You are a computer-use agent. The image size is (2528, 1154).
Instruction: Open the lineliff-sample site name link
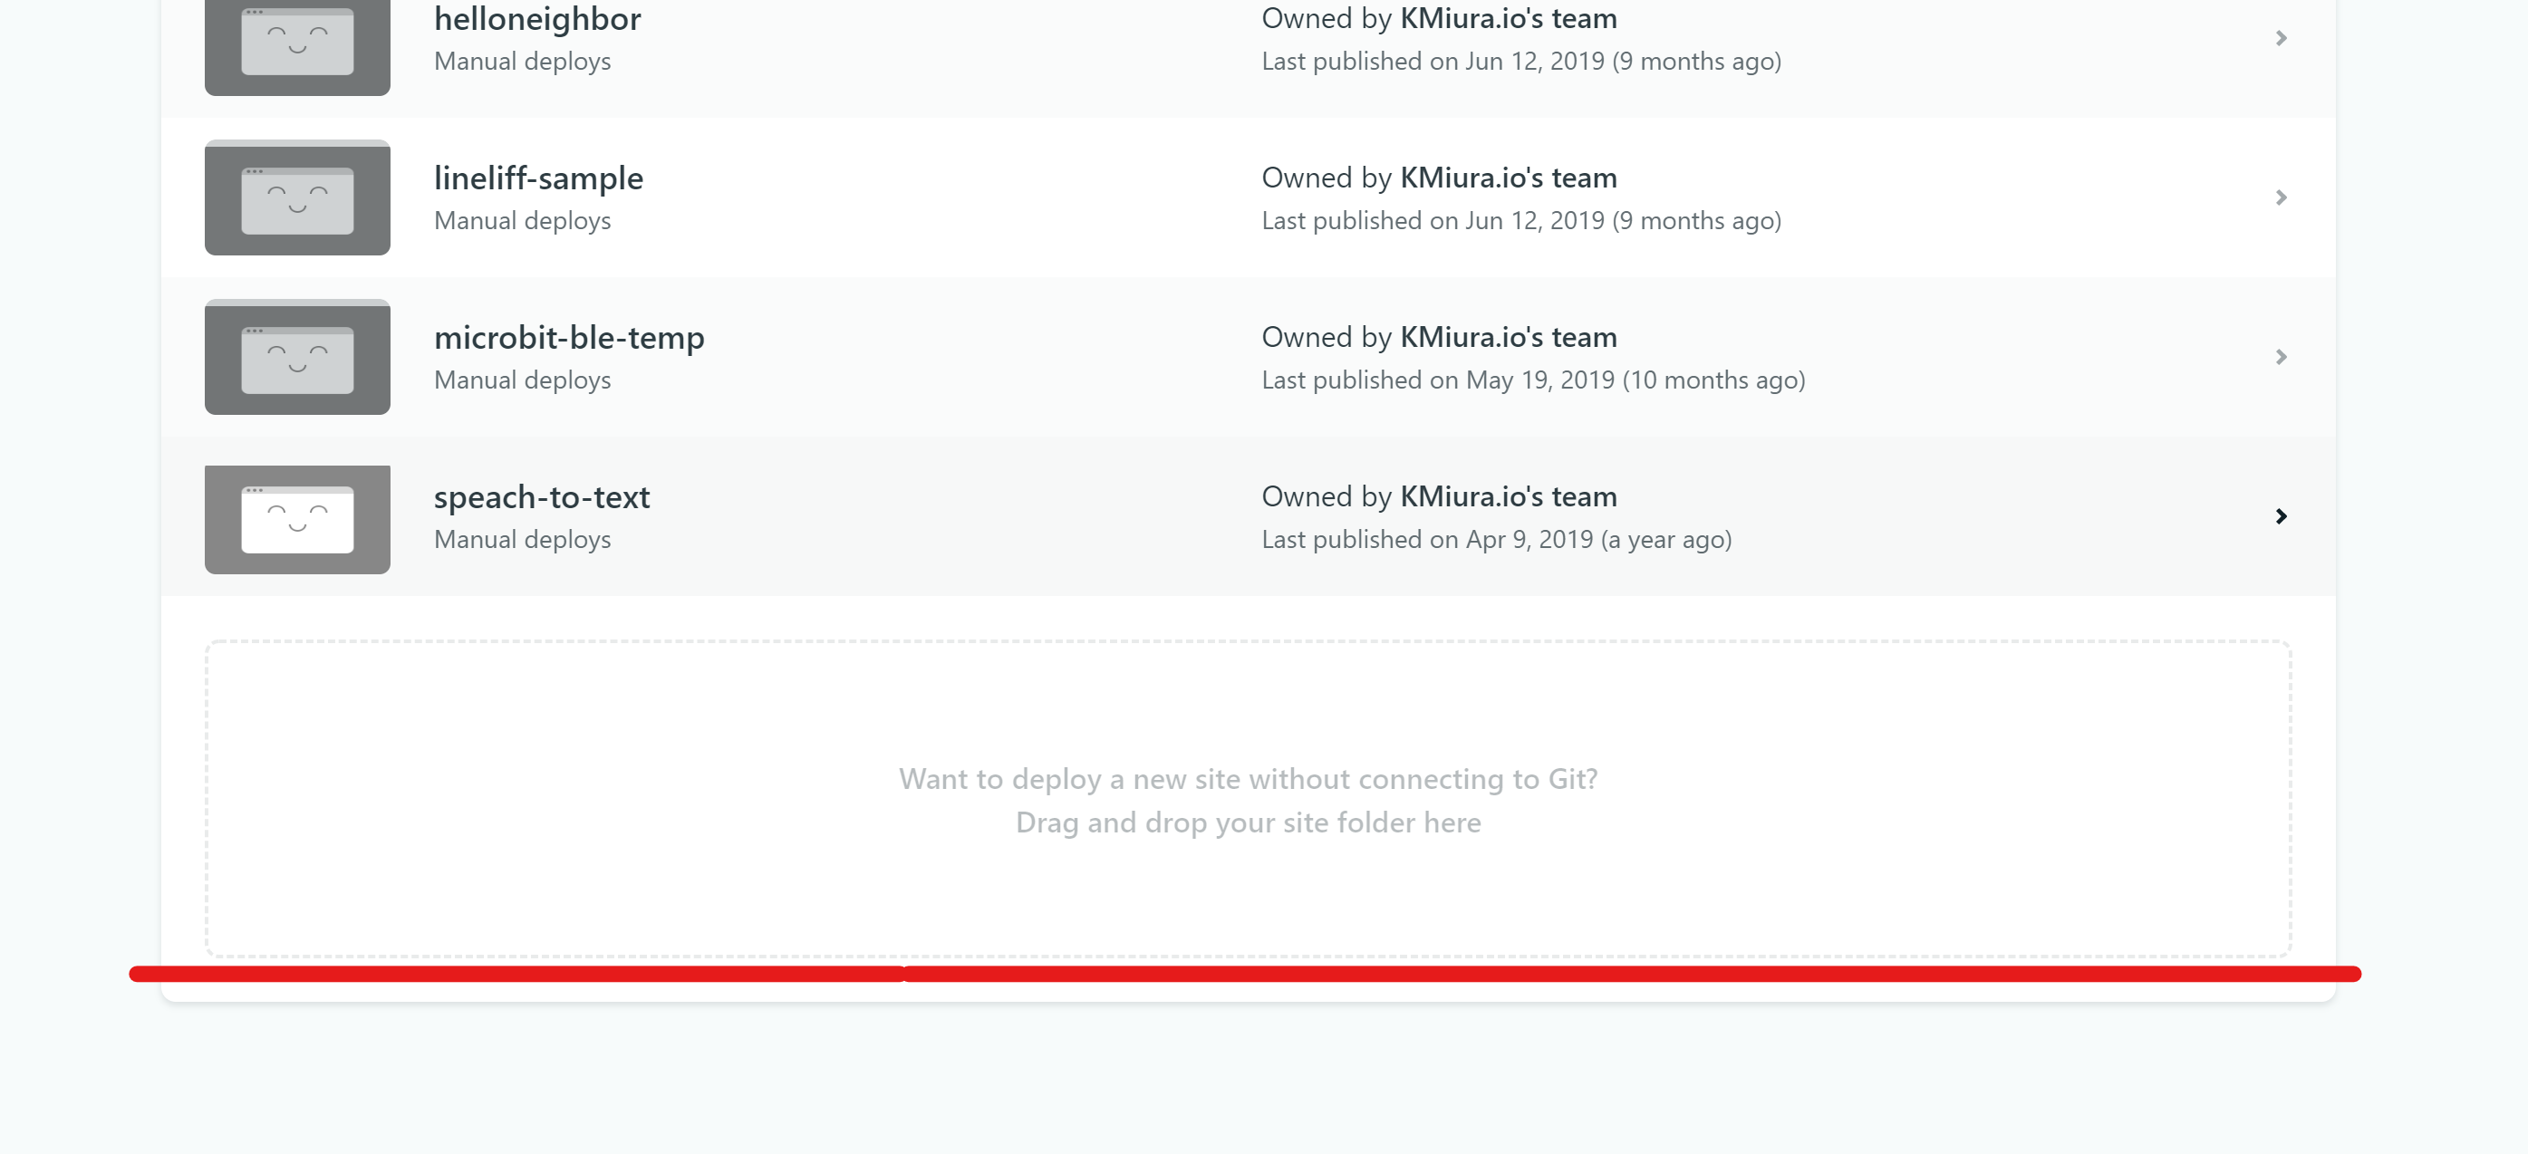point(538,178)
